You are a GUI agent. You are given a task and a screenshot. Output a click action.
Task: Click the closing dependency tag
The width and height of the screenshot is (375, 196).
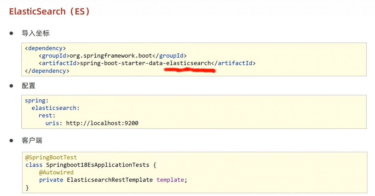point(47,71)
